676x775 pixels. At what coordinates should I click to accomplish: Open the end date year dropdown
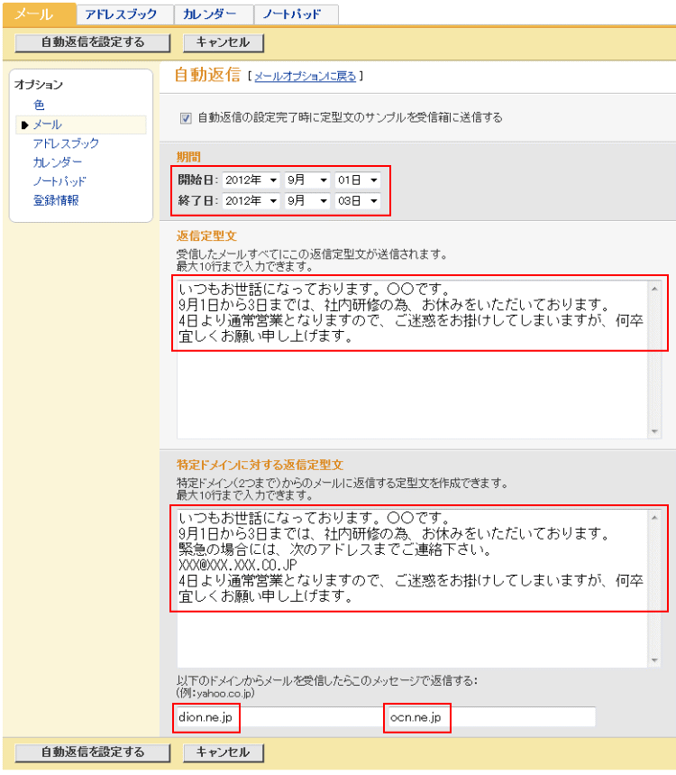pyautogui.click(x=251, y=200)
